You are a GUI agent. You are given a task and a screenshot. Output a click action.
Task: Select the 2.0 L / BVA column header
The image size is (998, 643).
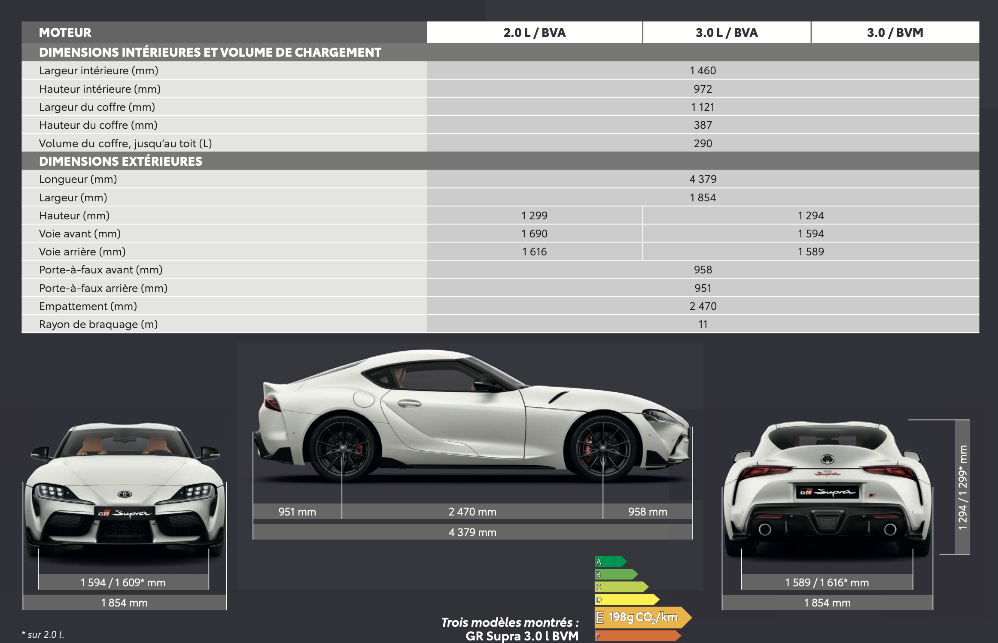click(535, 32)
